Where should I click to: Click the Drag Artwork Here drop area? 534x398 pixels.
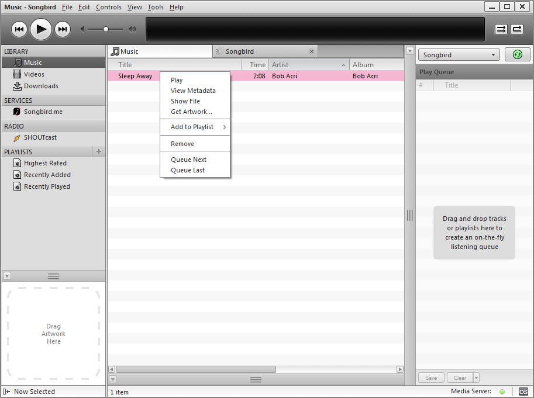pos(53,334)
